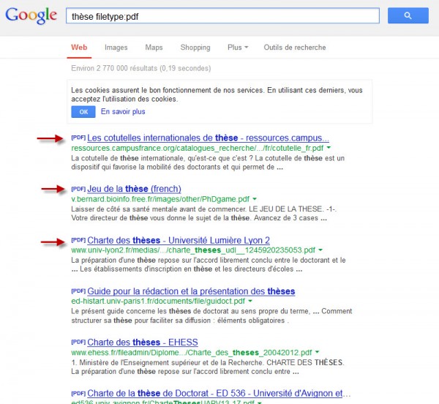439x404 pixels.
Task: Switch to the Maps tab
Action: (154, 48)
